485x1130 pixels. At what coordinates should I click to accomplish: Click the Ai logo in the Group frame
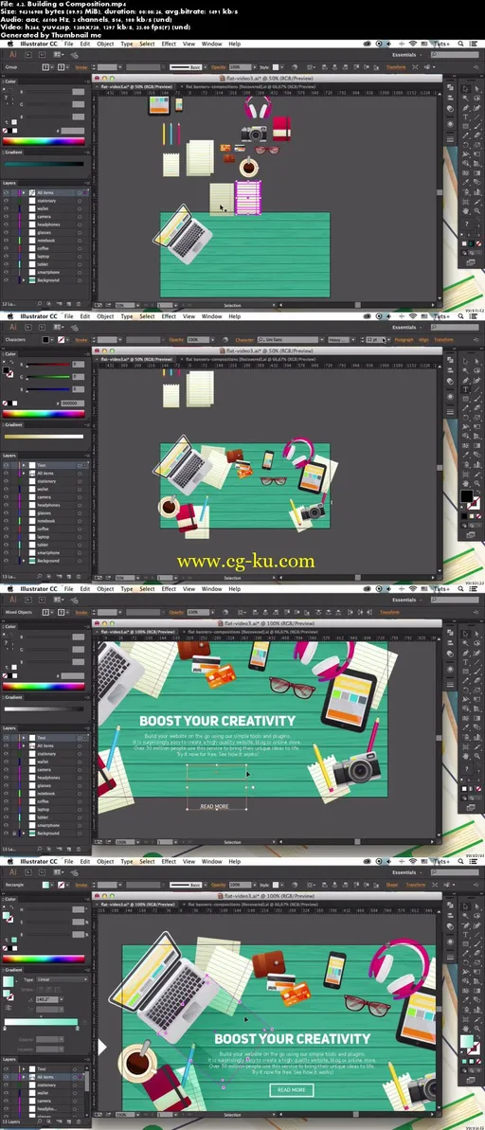[x=12, y=55]
